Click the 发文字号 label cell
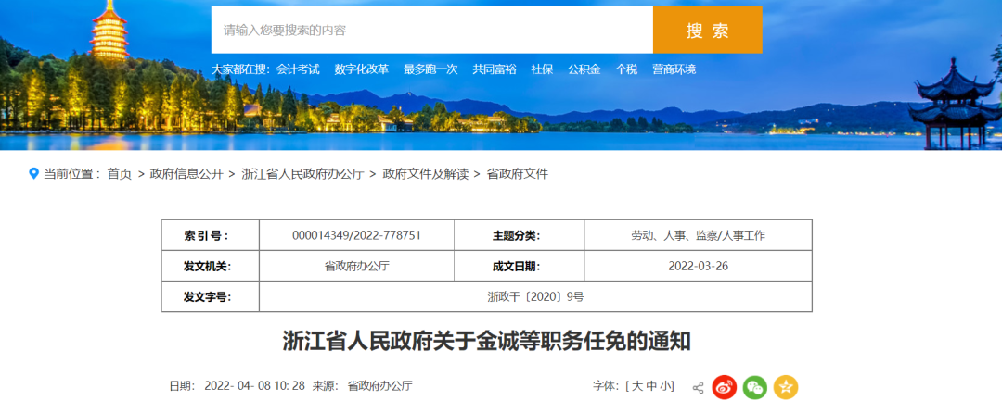This screenshot has height=413, width=1002. (x=211, y=296)
